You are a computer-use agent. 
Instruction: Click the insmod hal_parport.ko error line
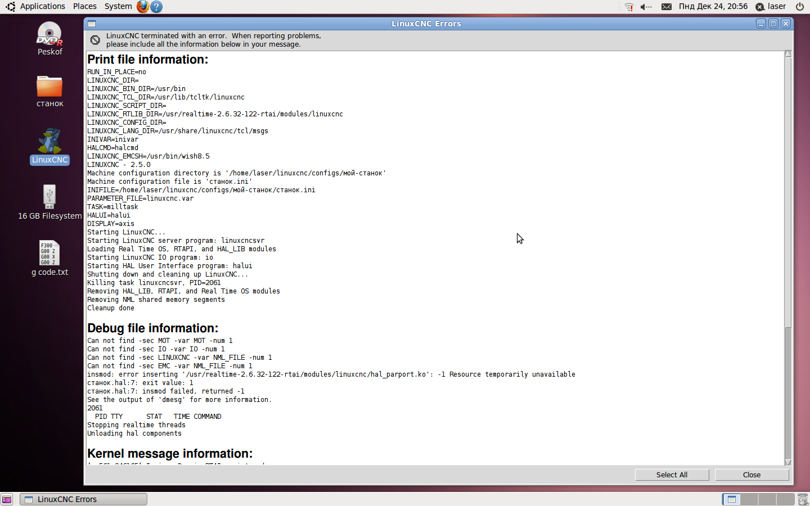[x=331, y=374]
